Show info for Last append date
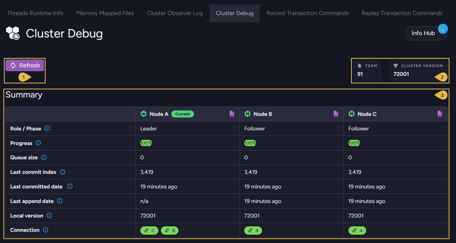 click(60, 201)
